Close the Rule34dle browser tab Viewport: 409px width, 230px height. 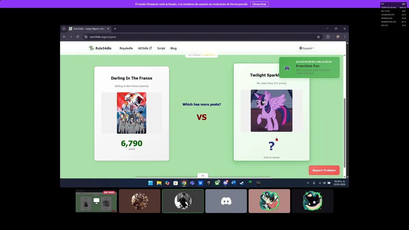108,29
